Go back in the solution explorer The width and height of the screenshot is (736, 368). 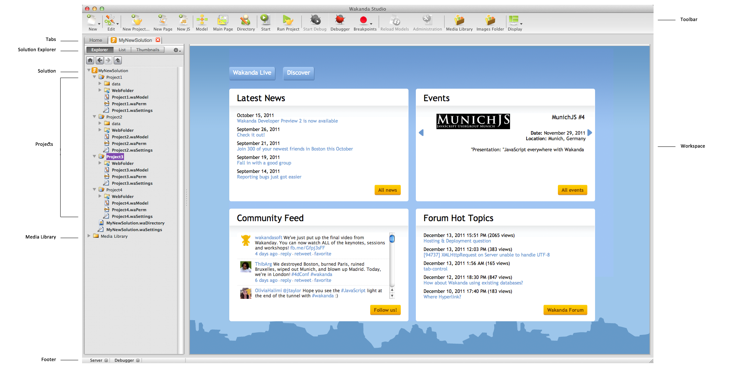[100, 60]
